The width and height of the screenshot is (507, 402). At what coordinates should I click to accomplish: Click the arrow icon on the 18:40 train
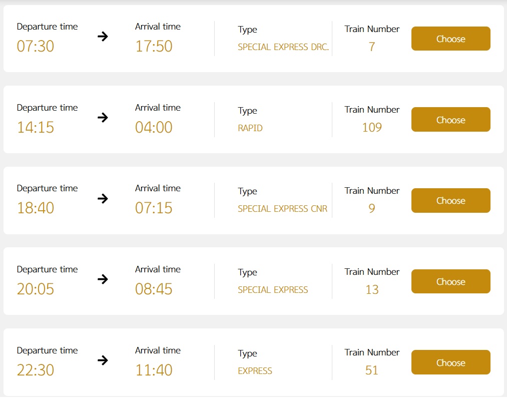click(x=103, y=198)
